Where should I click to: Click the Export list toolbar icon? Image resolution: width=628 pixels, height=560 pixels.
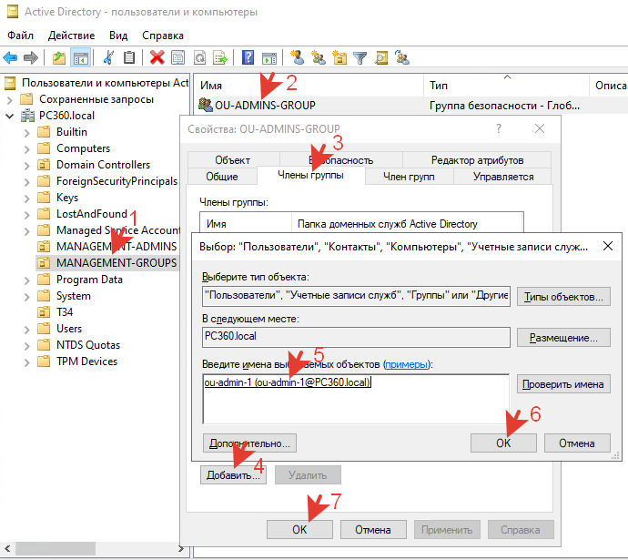pyautogui.click(x=219, y=57)
